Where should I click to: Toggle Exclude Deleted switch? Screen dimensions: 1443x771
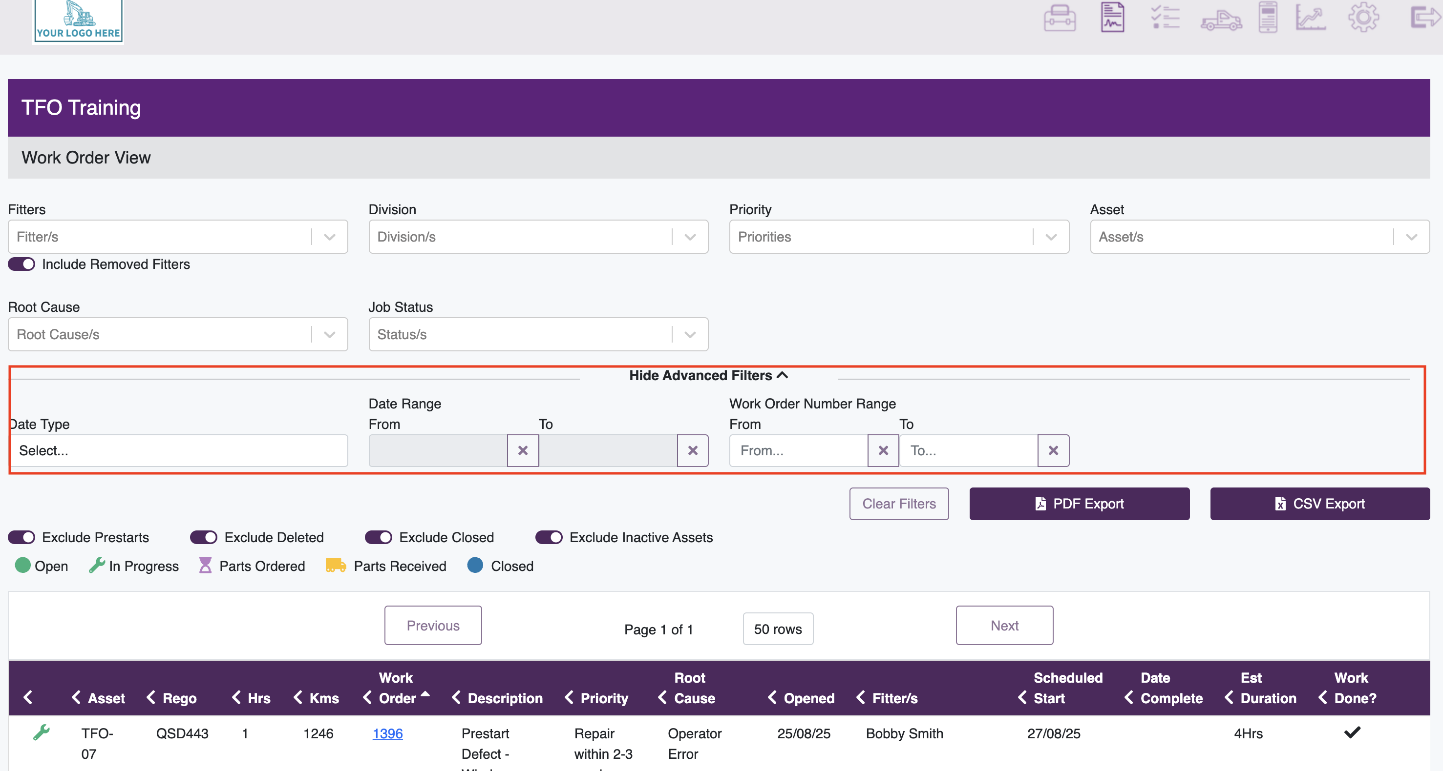click(204, 537)
